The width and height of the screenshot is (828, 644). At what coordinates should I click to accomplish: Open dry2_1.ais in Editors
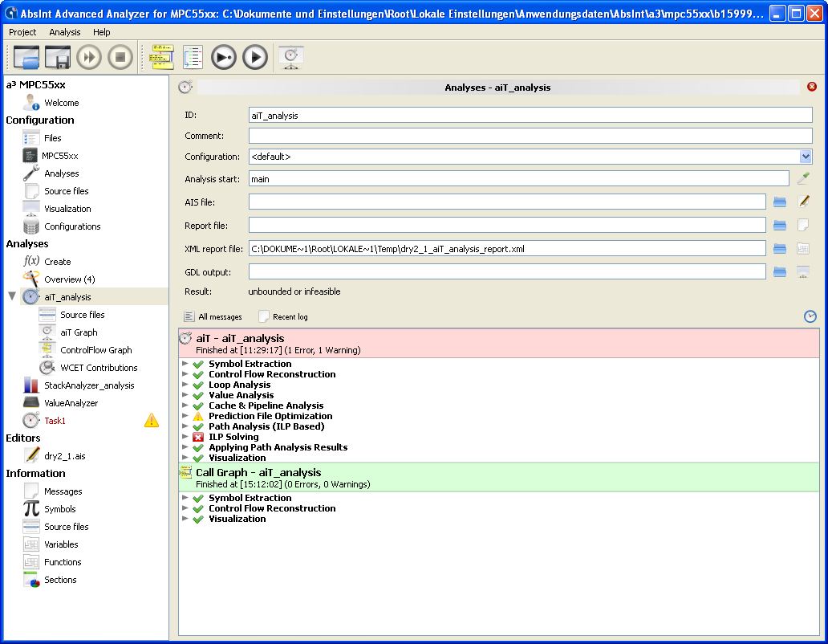click(x=64, y=456)
